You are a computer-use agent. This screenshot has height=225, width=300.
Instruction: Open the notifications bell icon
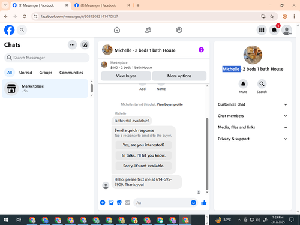click(274, 30)
